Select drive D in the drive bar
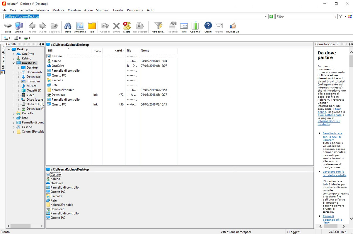 tap(18, 38)
